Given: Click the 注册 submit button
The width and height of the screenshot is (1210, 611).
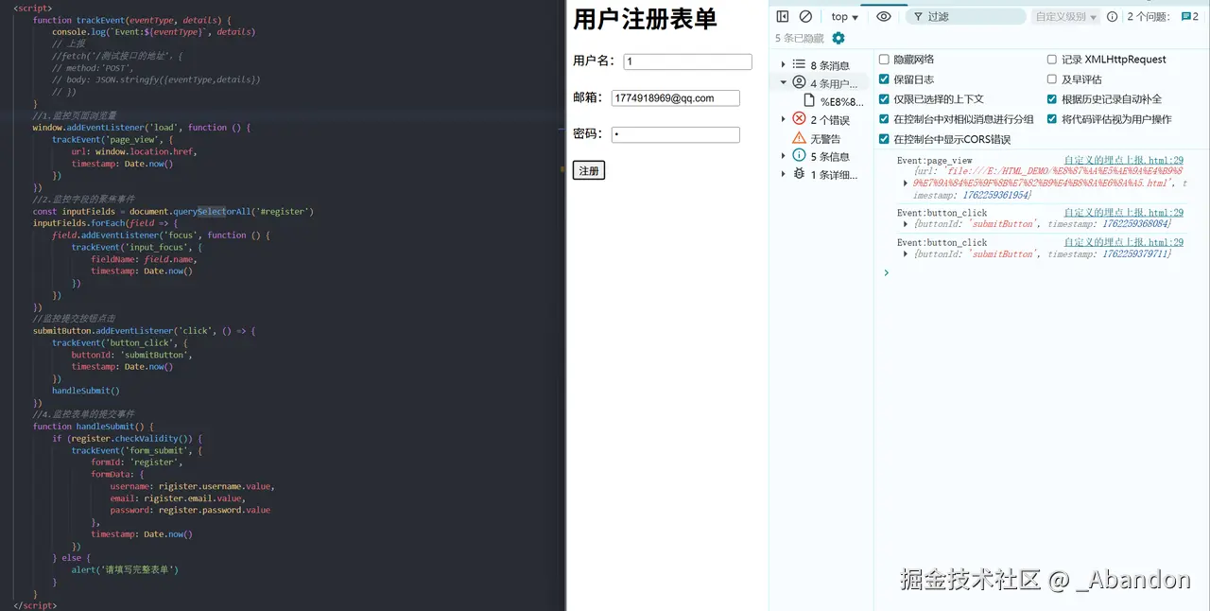Looking at the screenshot, I should coord(589,170).
